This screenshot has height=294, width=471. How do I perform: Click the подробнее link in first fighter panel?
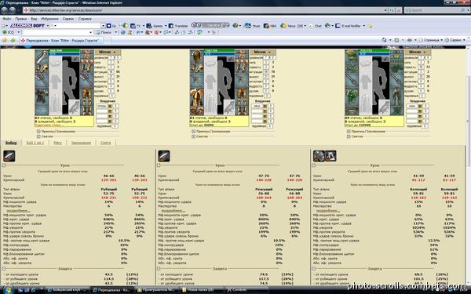click(18, 211)
